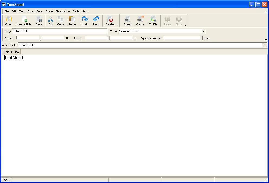The image size is (269, 183).
Task: Click the TextAloud text in editor
Action: click(x=14, y=58)
